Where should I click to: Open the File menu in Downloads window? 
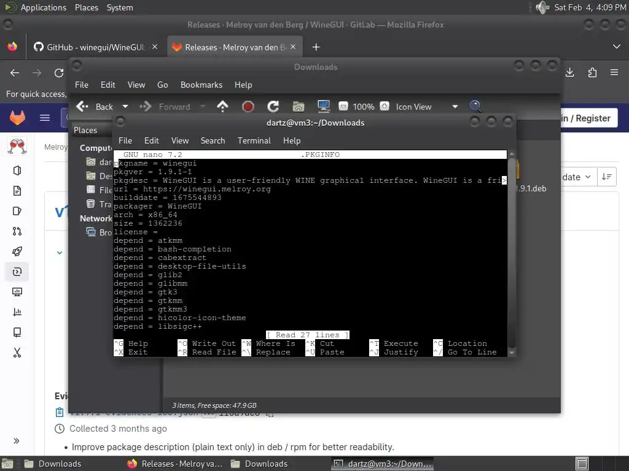point(82,85)
